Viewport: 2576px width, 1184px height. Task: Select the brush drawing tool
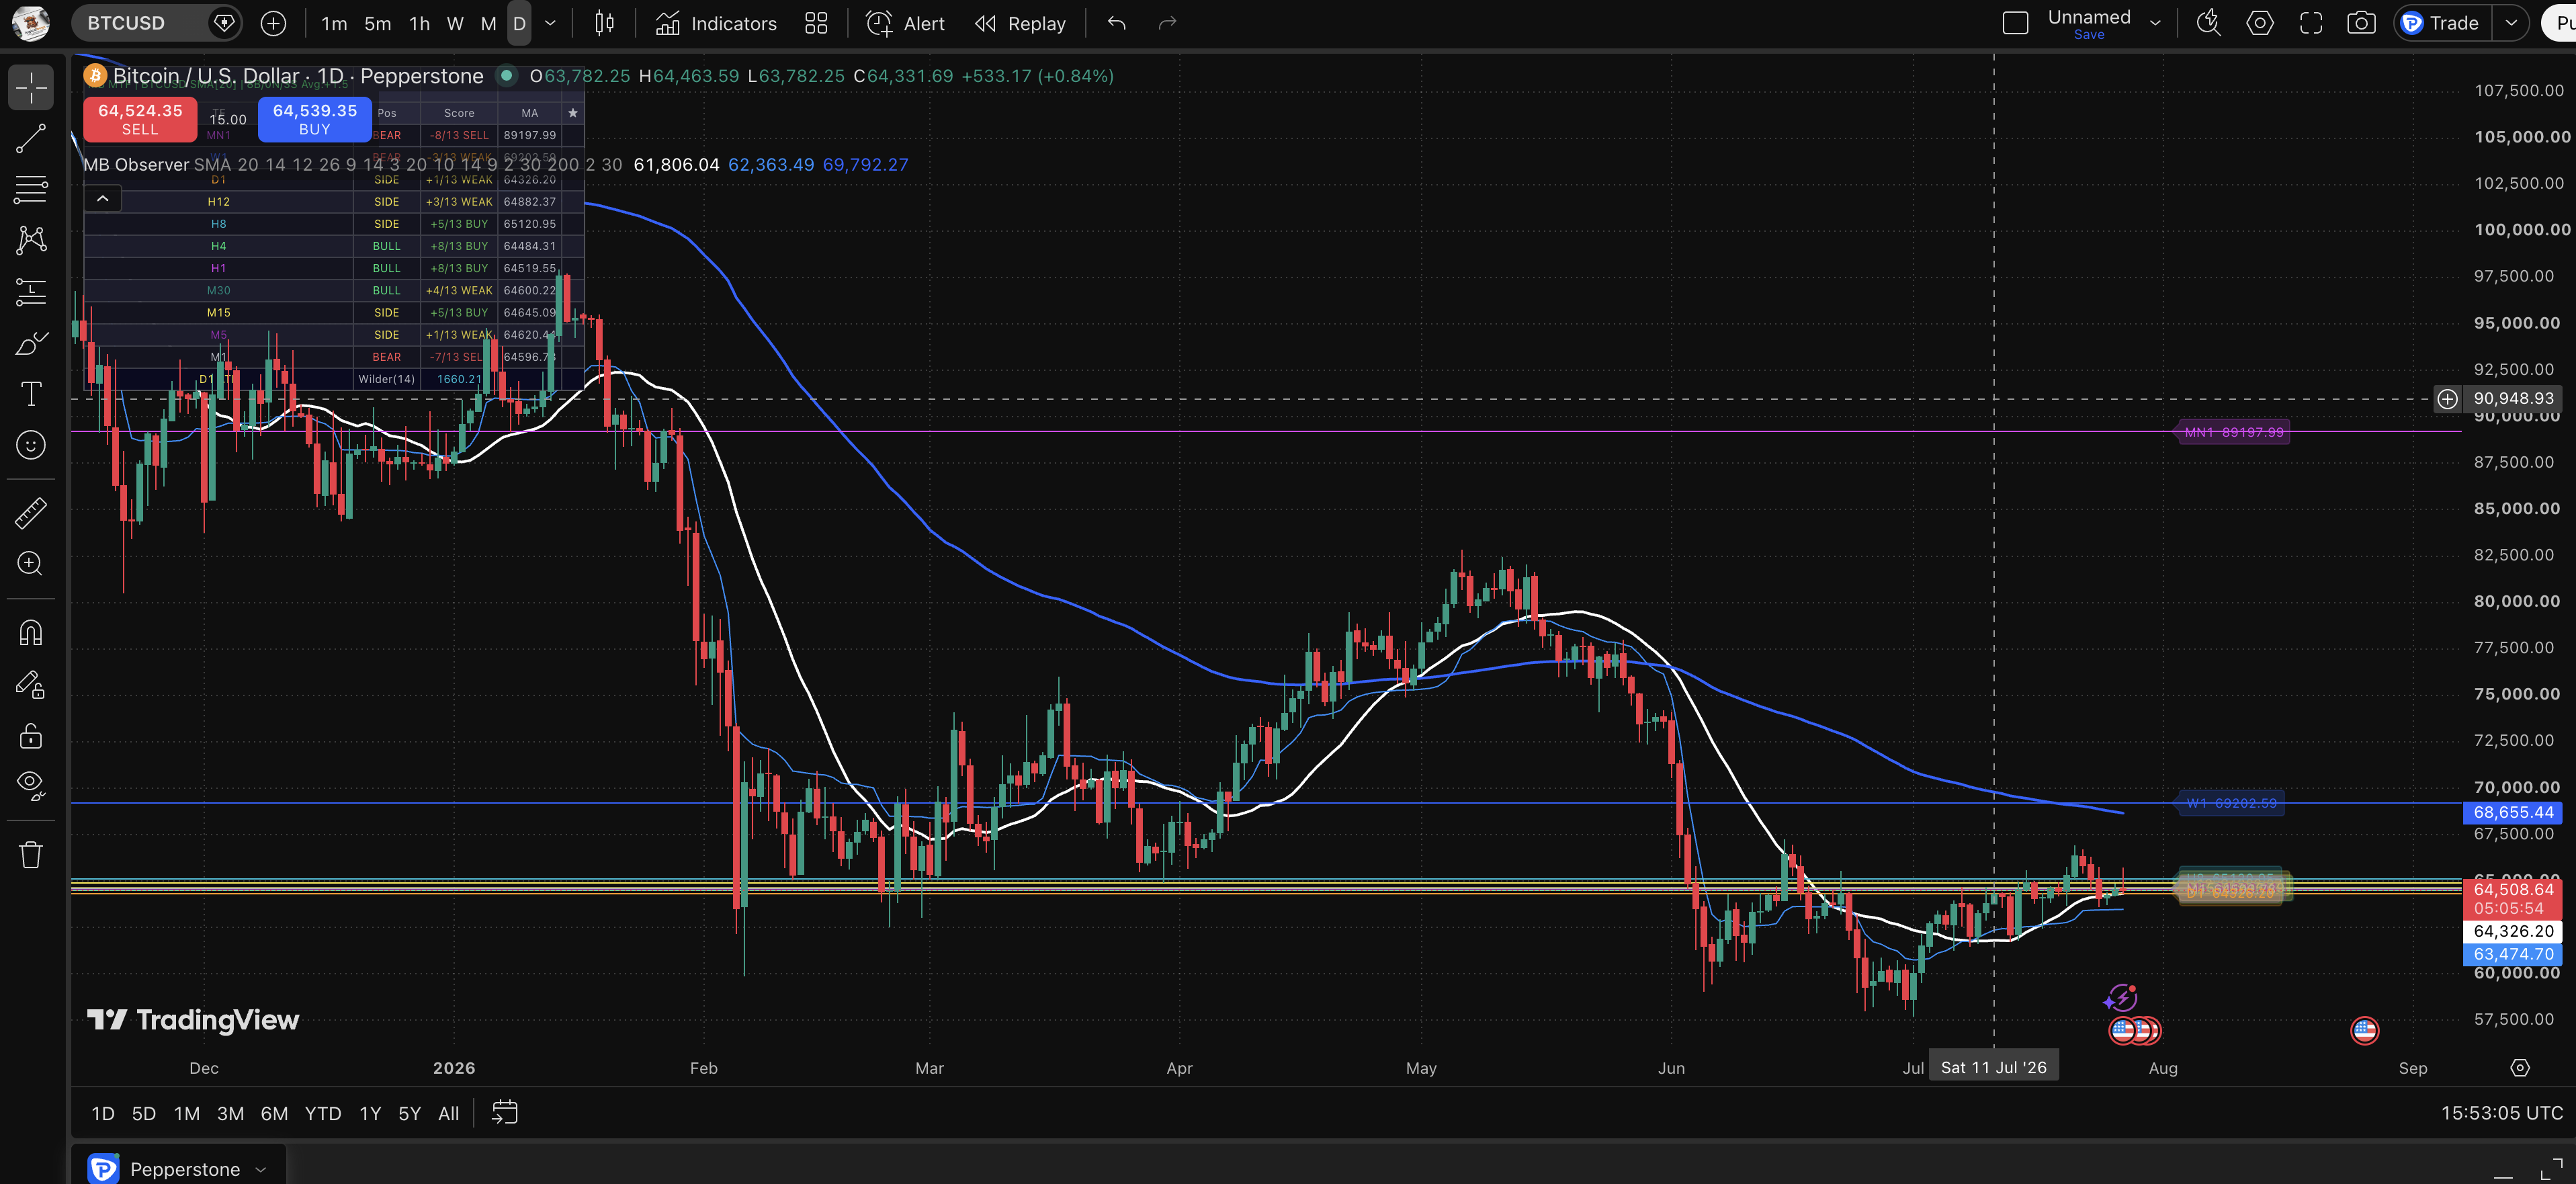point(31,343)
